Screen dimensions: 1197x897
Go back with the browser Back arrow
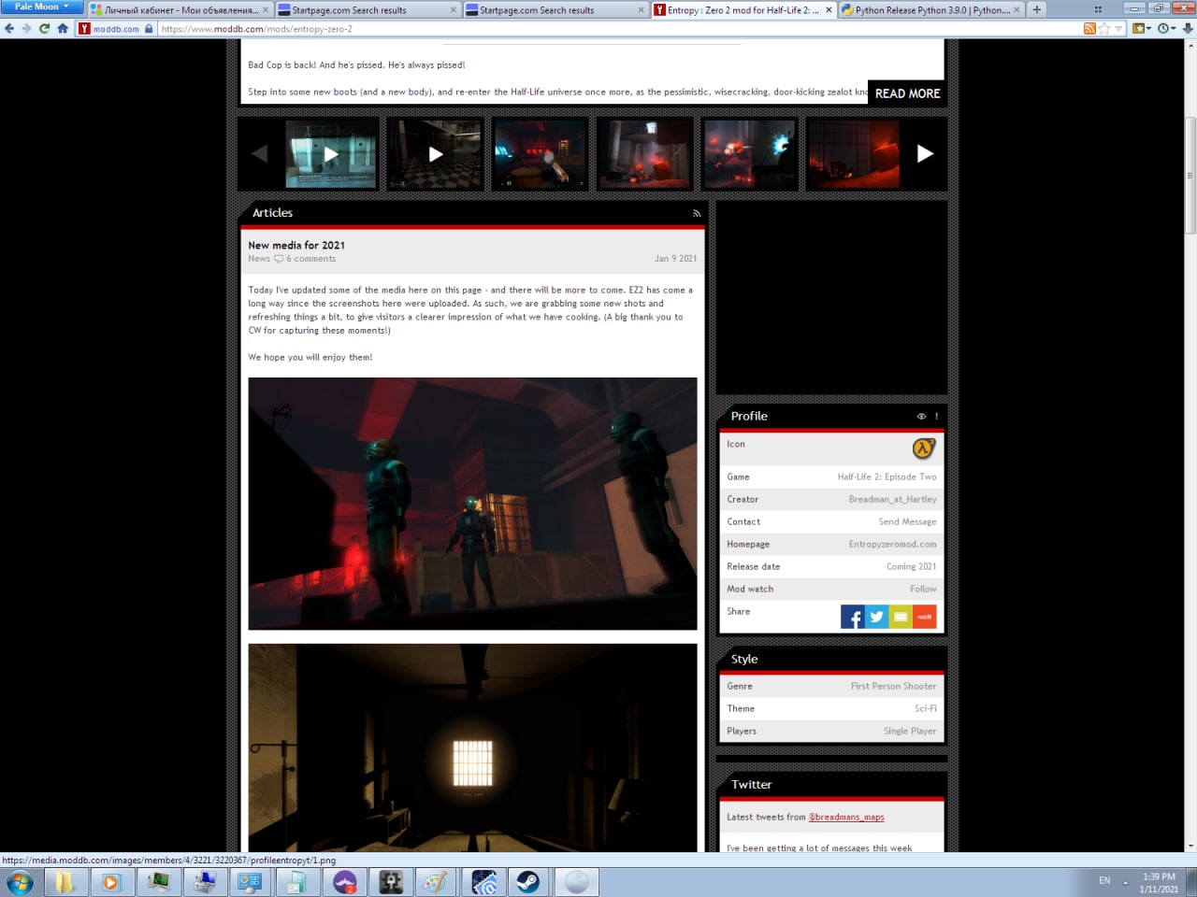pos(9,28)
